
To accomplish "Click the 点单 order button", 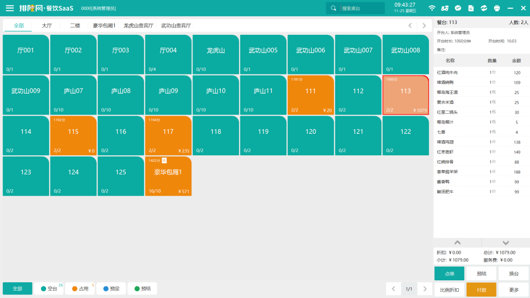I will pyautogui.click(x=449, y=273).
